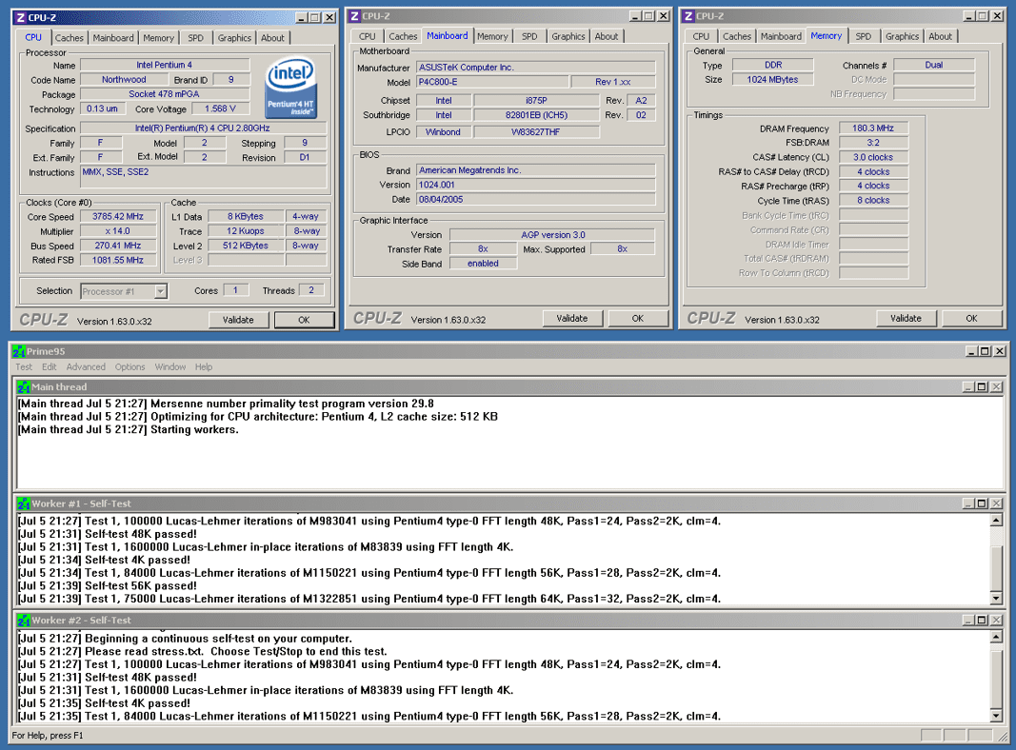Screen dimensions: 1016x750
Task: Select SPD tab in Memory window
Action: [x=863, y=37]
